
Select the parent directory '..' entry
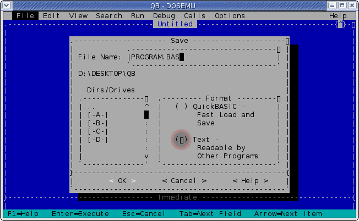(91, 107)
